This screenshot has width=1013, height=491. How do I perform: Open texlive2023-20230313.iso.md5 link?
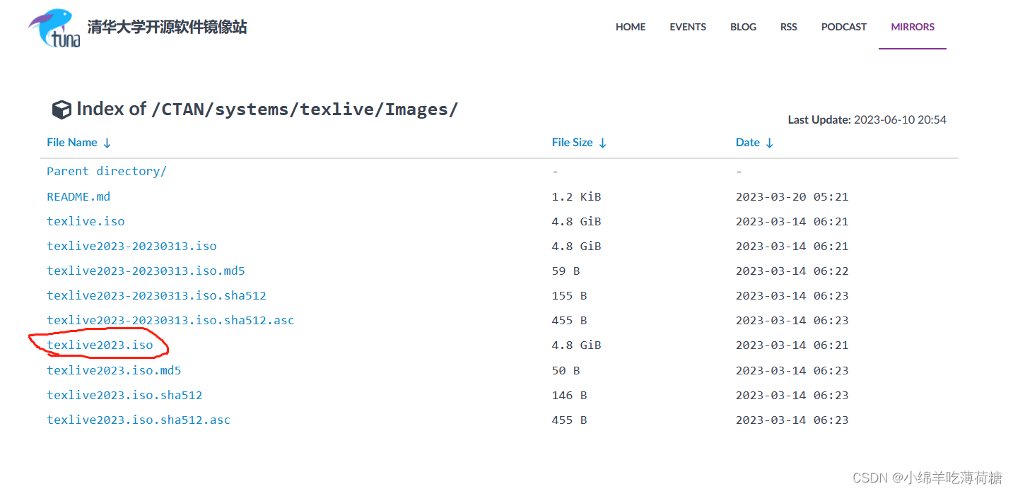click(146, 271)
